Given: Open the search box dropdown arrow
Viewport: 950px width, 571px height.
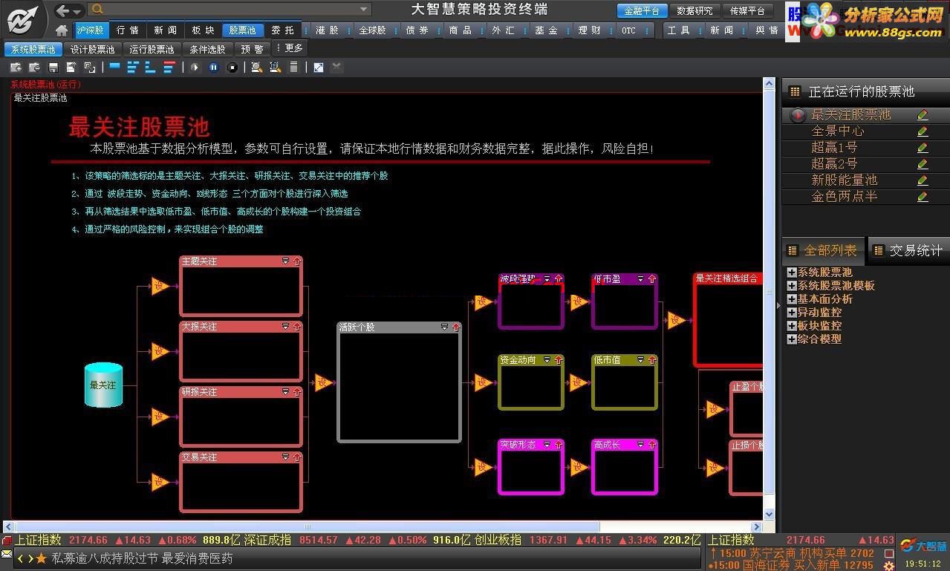Looking at the screenshot, I should 364,10.
